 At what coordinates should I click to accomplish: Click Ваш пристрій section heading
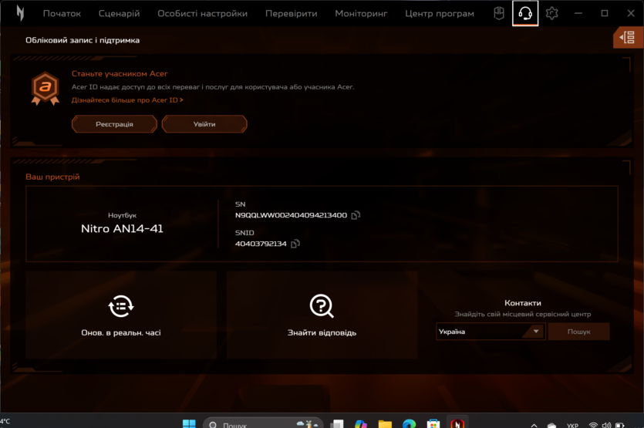pyautogui.click(x=52, y=177)
